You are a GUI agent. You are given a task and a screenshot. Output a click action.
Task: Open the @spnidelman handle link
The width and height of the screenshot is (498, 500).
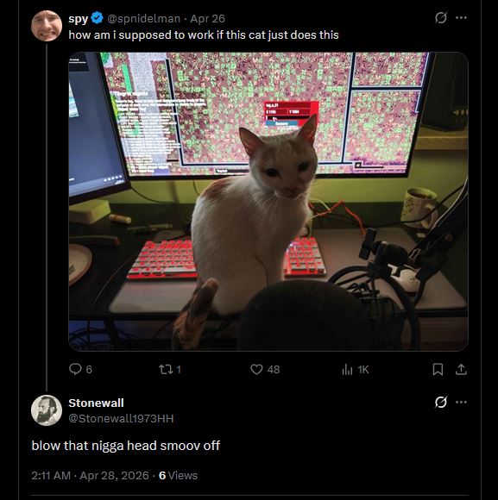click(143, 18)
